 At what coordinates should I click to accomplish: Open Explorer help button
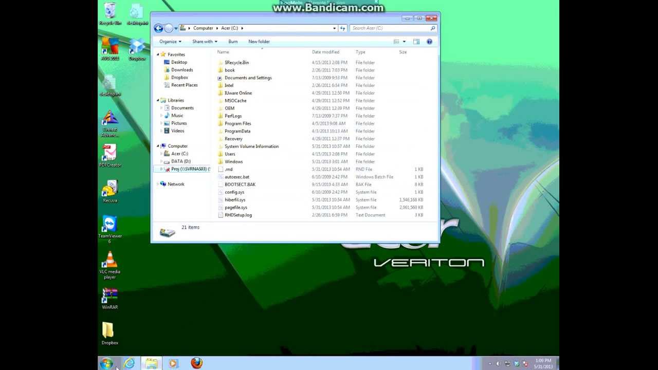point(429,42)
